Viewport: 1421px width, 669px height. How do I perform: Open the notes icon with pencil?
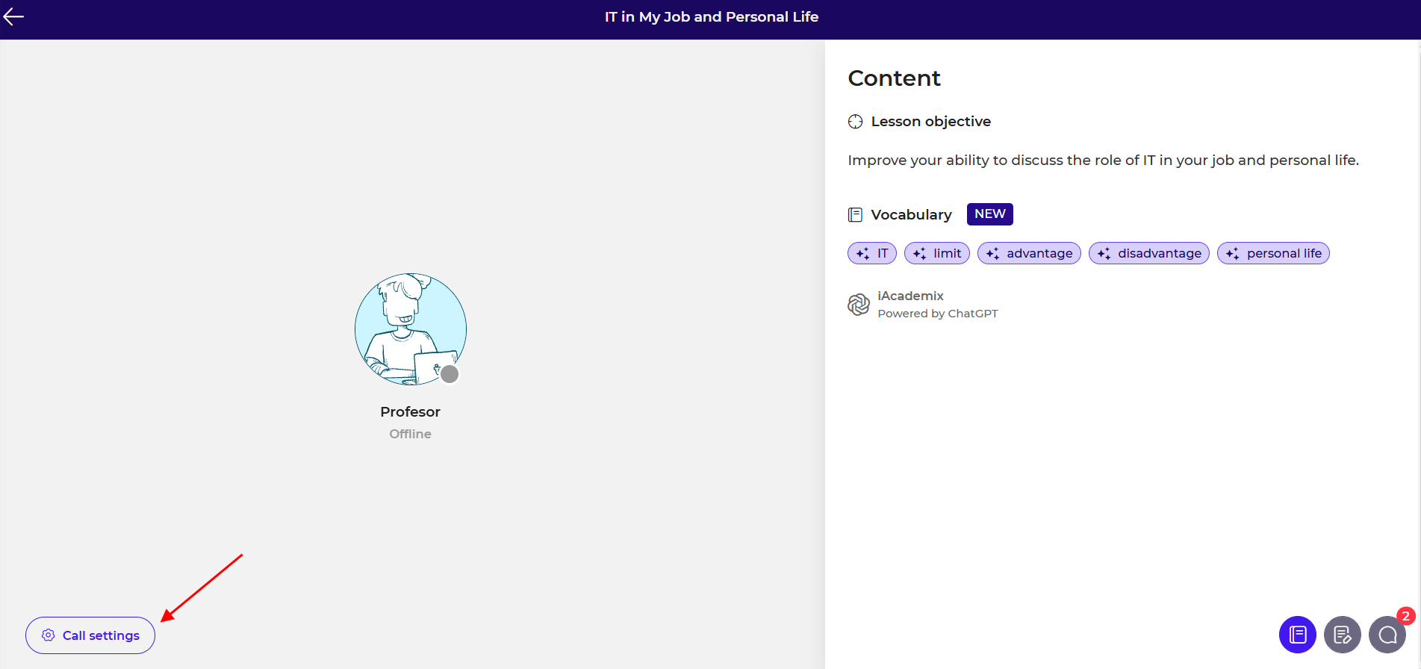(x=1342, y=635)
